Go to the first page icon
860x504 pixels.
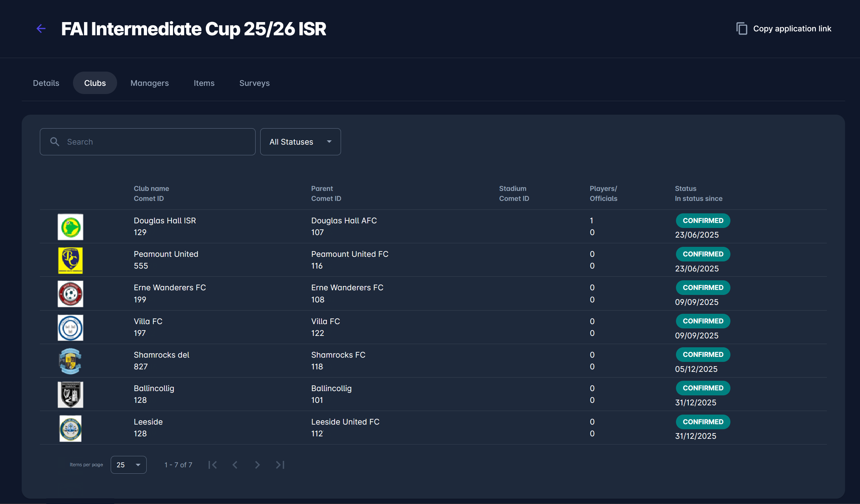coord(213,465)
